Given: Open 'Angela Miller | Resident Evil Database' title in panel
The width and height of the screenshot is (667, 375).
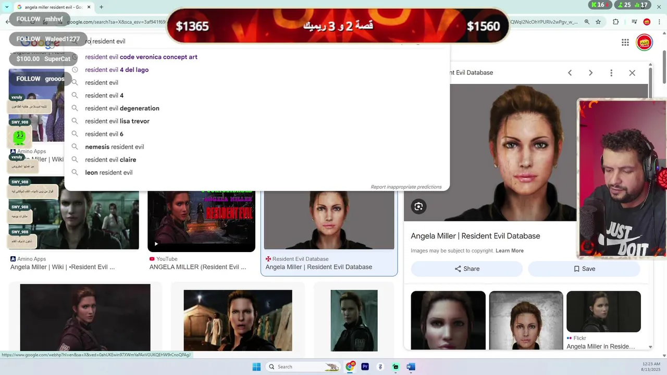Looking at the screenshot, I should click(x=475, y=236).
